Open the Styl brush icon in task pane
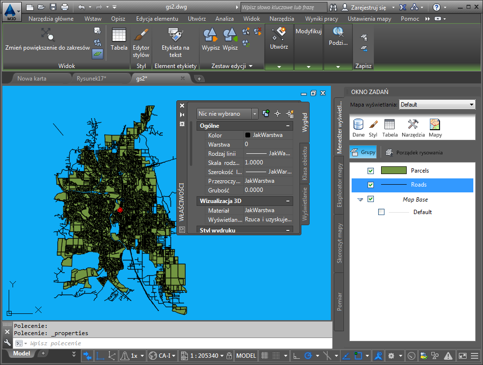The image size is (483, 365). 373,128
